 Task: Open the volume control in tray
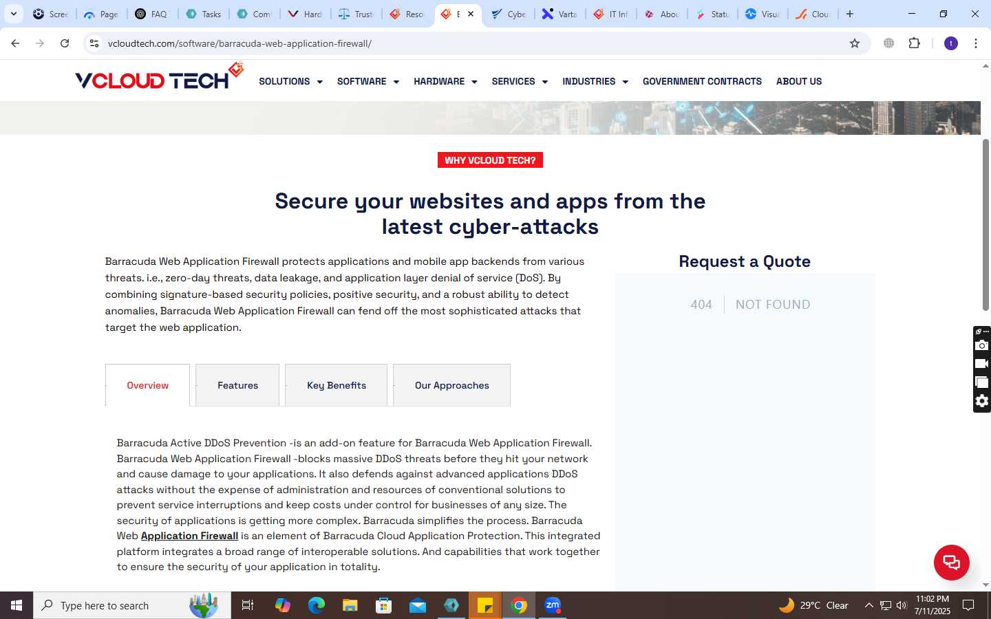[x=902, y=605]
